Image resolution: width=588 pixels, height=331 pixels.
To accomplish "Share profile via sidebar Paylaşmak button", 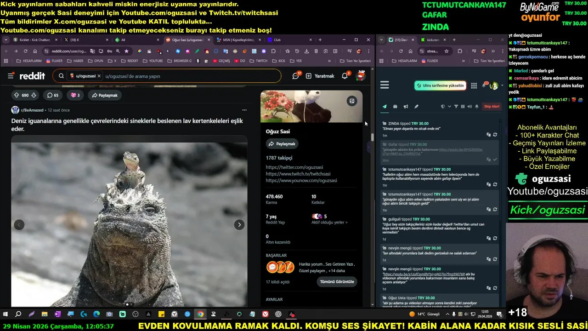I will 282,144.
